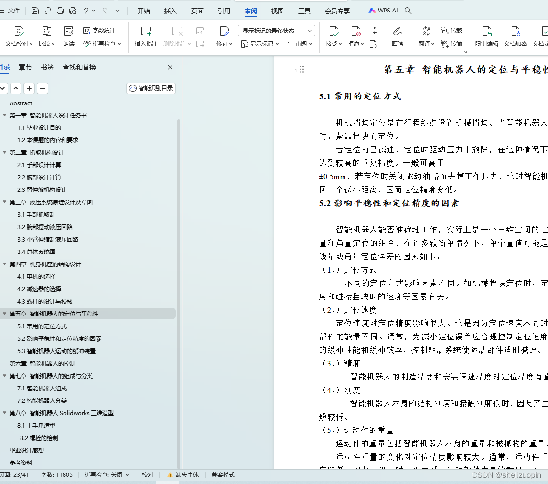This screenshot has width=548, height=484.
Task: Switch to 章节 tab in navigation pane
Action: 25,67
